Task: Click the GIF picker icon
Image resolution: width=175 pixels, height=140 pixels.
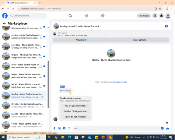Action: pos(69,128)
